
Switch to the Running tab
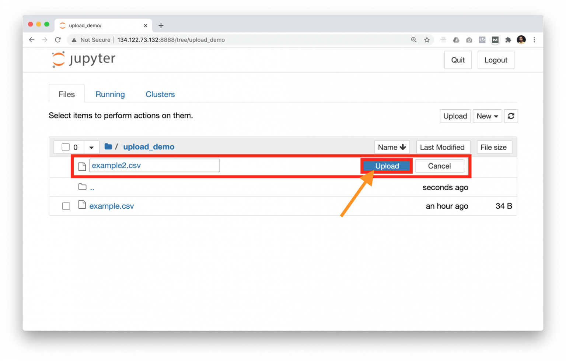tap(110, 94)
